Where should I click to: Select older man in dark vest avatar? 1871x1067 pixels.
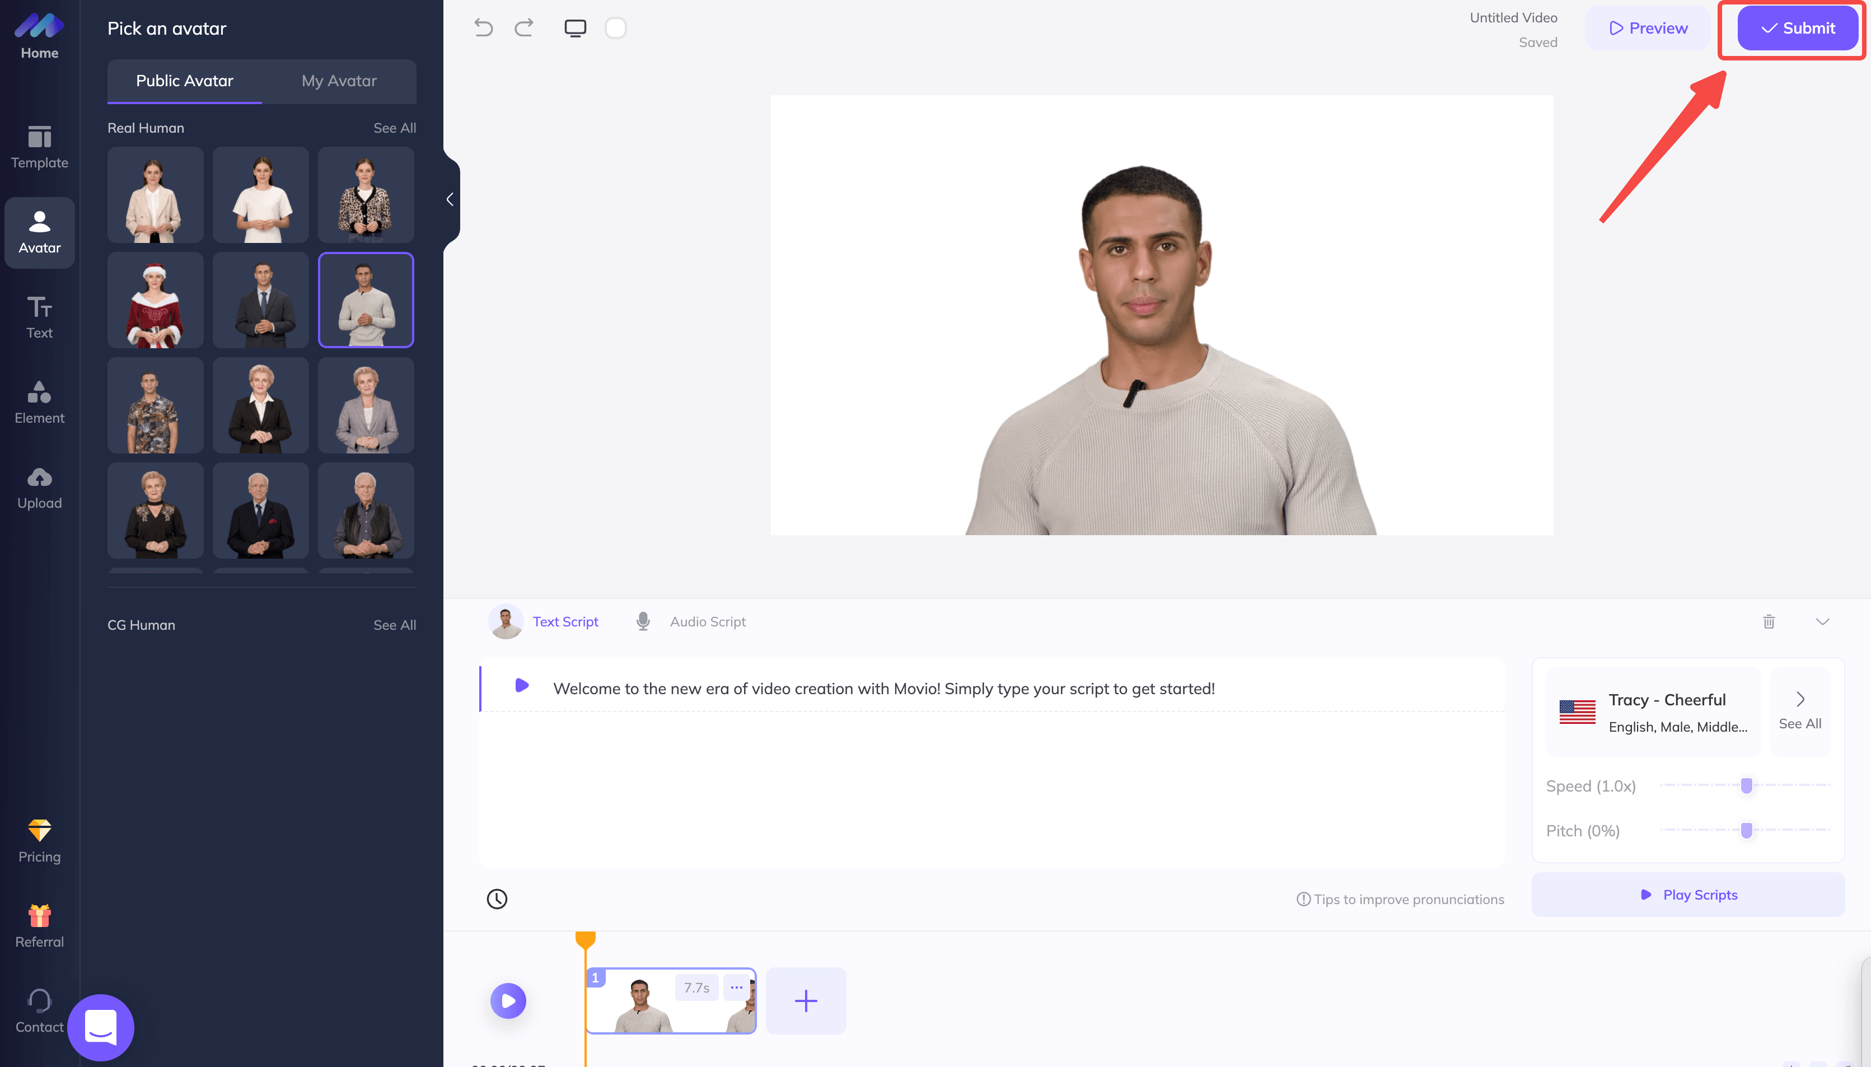click(366, 510)
